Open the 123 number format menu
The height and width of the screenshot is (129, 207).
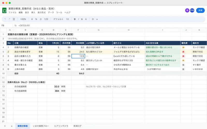(46, 19)
